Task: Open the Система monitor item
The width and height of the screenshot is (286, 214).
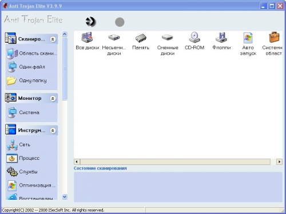Action: coord(23,112)
